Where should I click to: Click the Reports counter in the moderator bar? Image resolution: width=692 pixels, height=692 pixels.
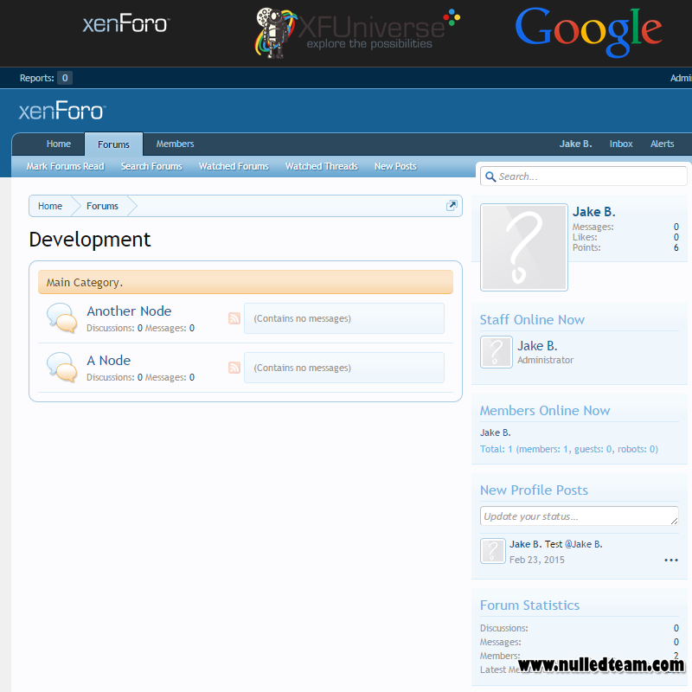pos(46,78)
